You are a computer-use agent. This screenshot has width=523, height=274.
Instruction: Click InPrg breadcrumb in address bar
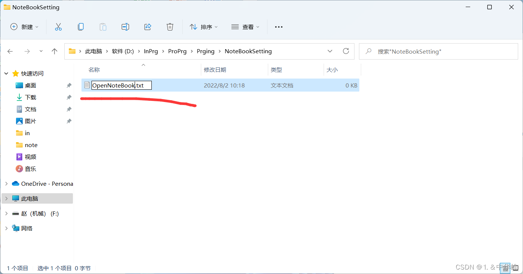(151, 51)
